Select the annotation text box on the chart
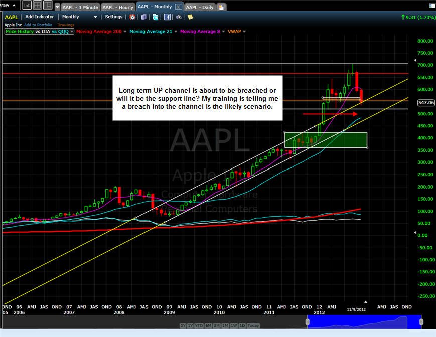Image resolution: width=436 pixels, height=337 pixels. click(x=198, y=98)
